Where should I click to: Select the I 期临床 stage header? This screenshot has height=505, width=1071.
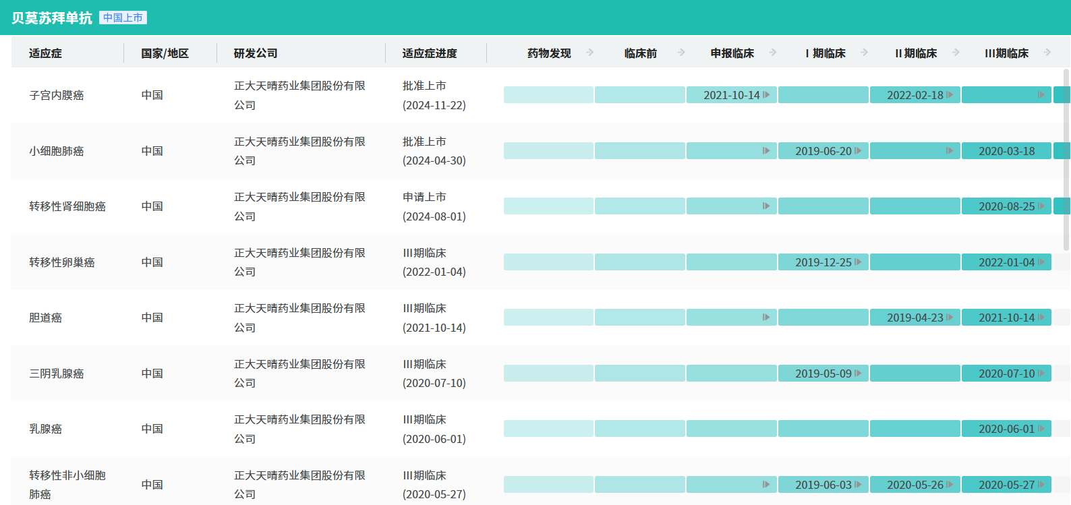coord(826,53)
